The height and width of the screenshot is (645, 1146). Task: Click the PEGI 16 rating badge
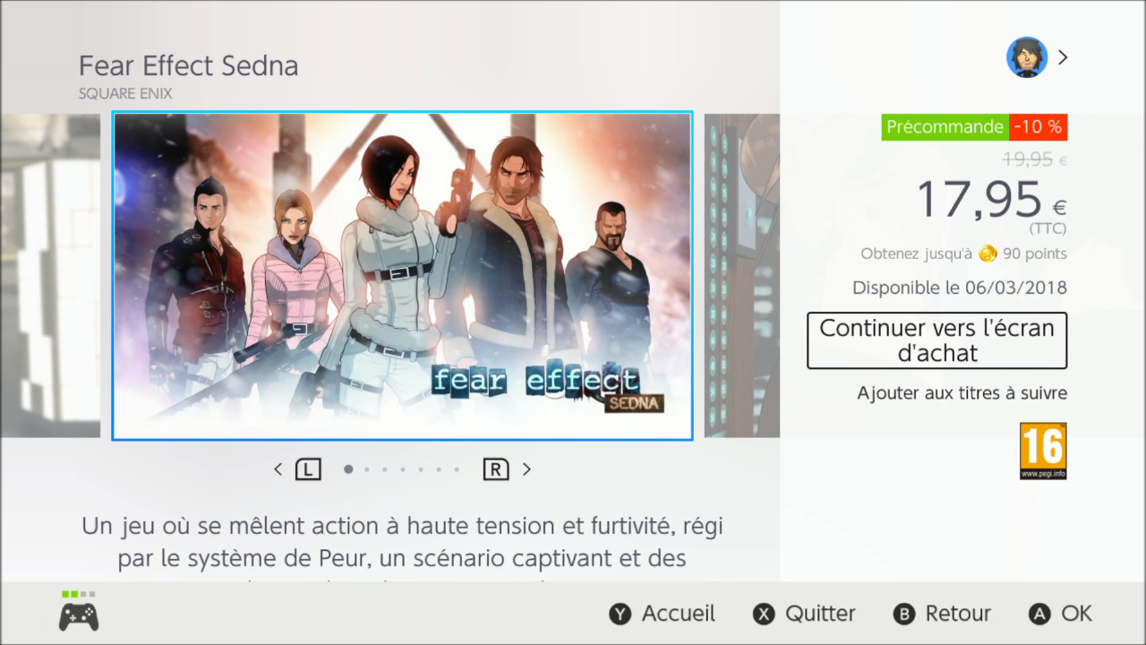click(1043, 451)
